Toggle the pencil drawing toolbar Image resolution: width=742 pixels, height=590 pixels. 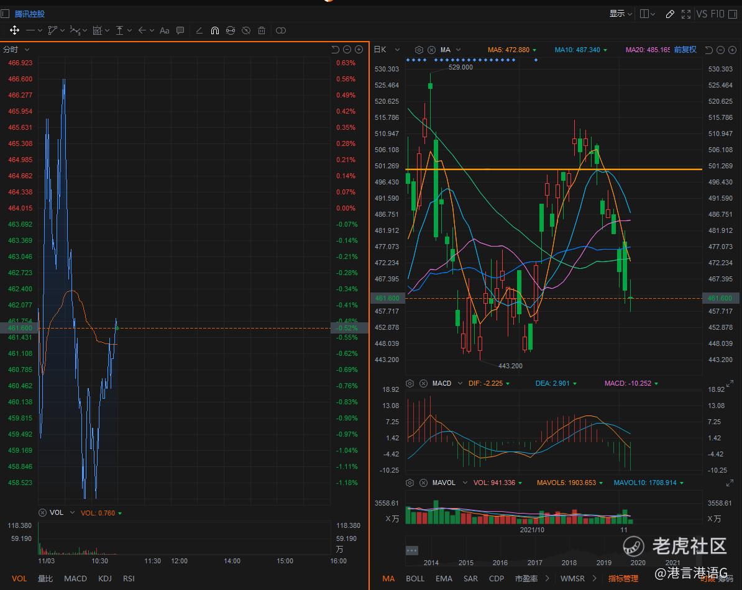670,14
